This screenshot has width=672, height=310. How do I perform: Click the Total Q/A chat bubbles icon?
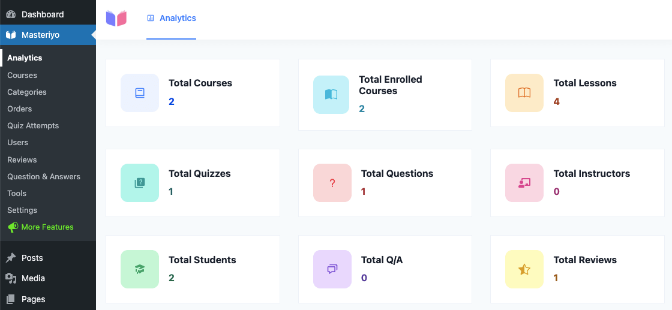click(332, 269)
